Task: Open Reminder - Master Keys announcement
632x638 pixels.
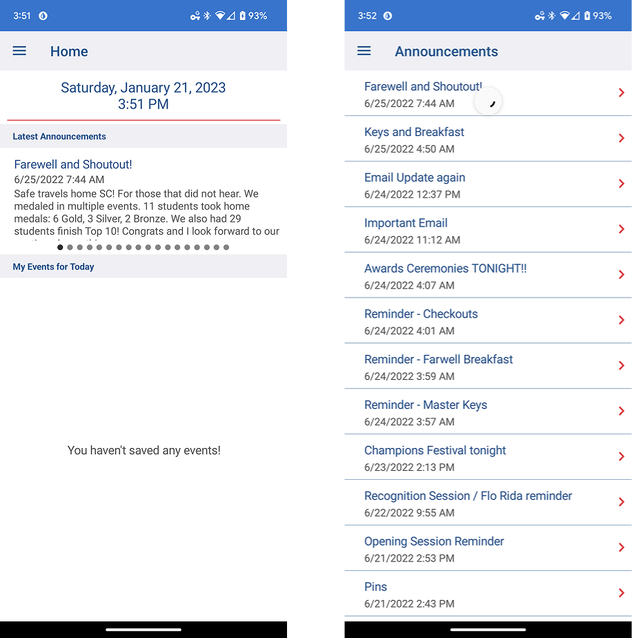Action: pyautogui.click(x=488, y=412)
